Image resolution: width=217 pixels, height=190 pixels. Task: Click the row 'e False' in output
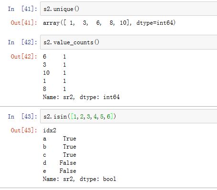(x=60, y=171)
